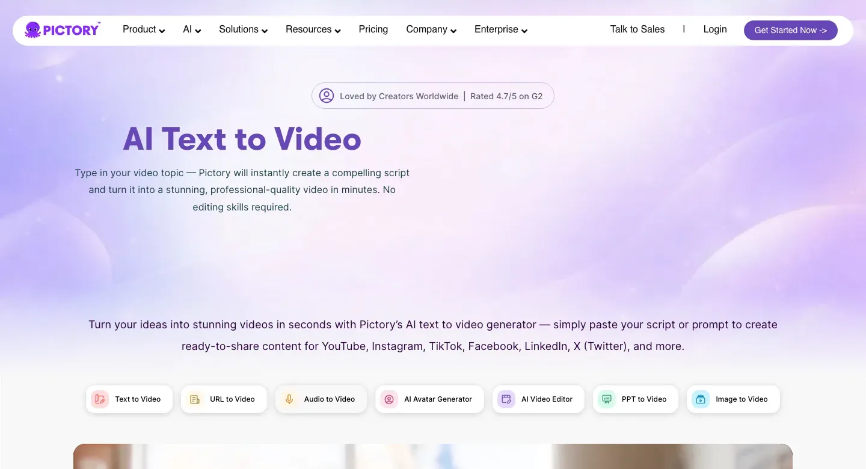Click the Talk to Sales link
The width and height of the screenshot is (866, 469).
click(637, 29)
